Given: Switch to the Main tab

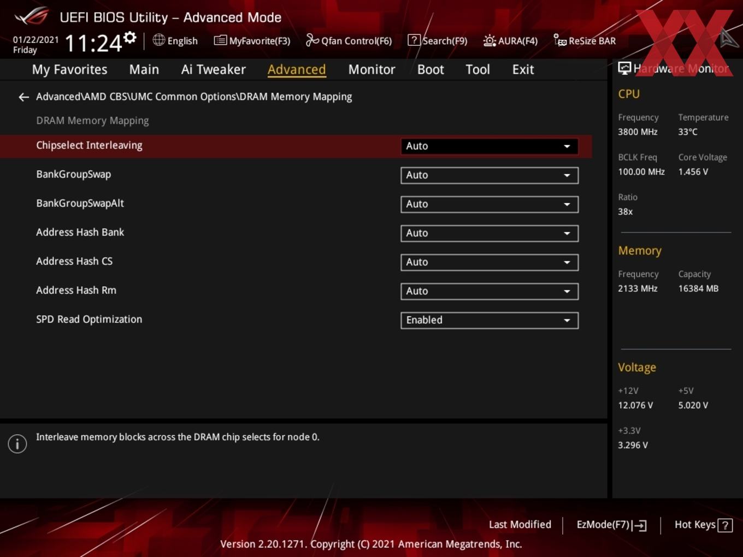Looking at the screenshot, I should tap(144, 69).
